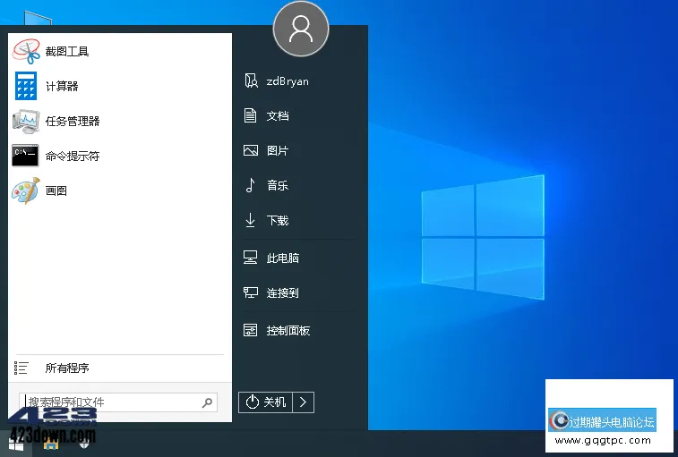Click the This PC computer icon
Image resolution: width=678 pixels, height=457 pixels.
(251, 258)
